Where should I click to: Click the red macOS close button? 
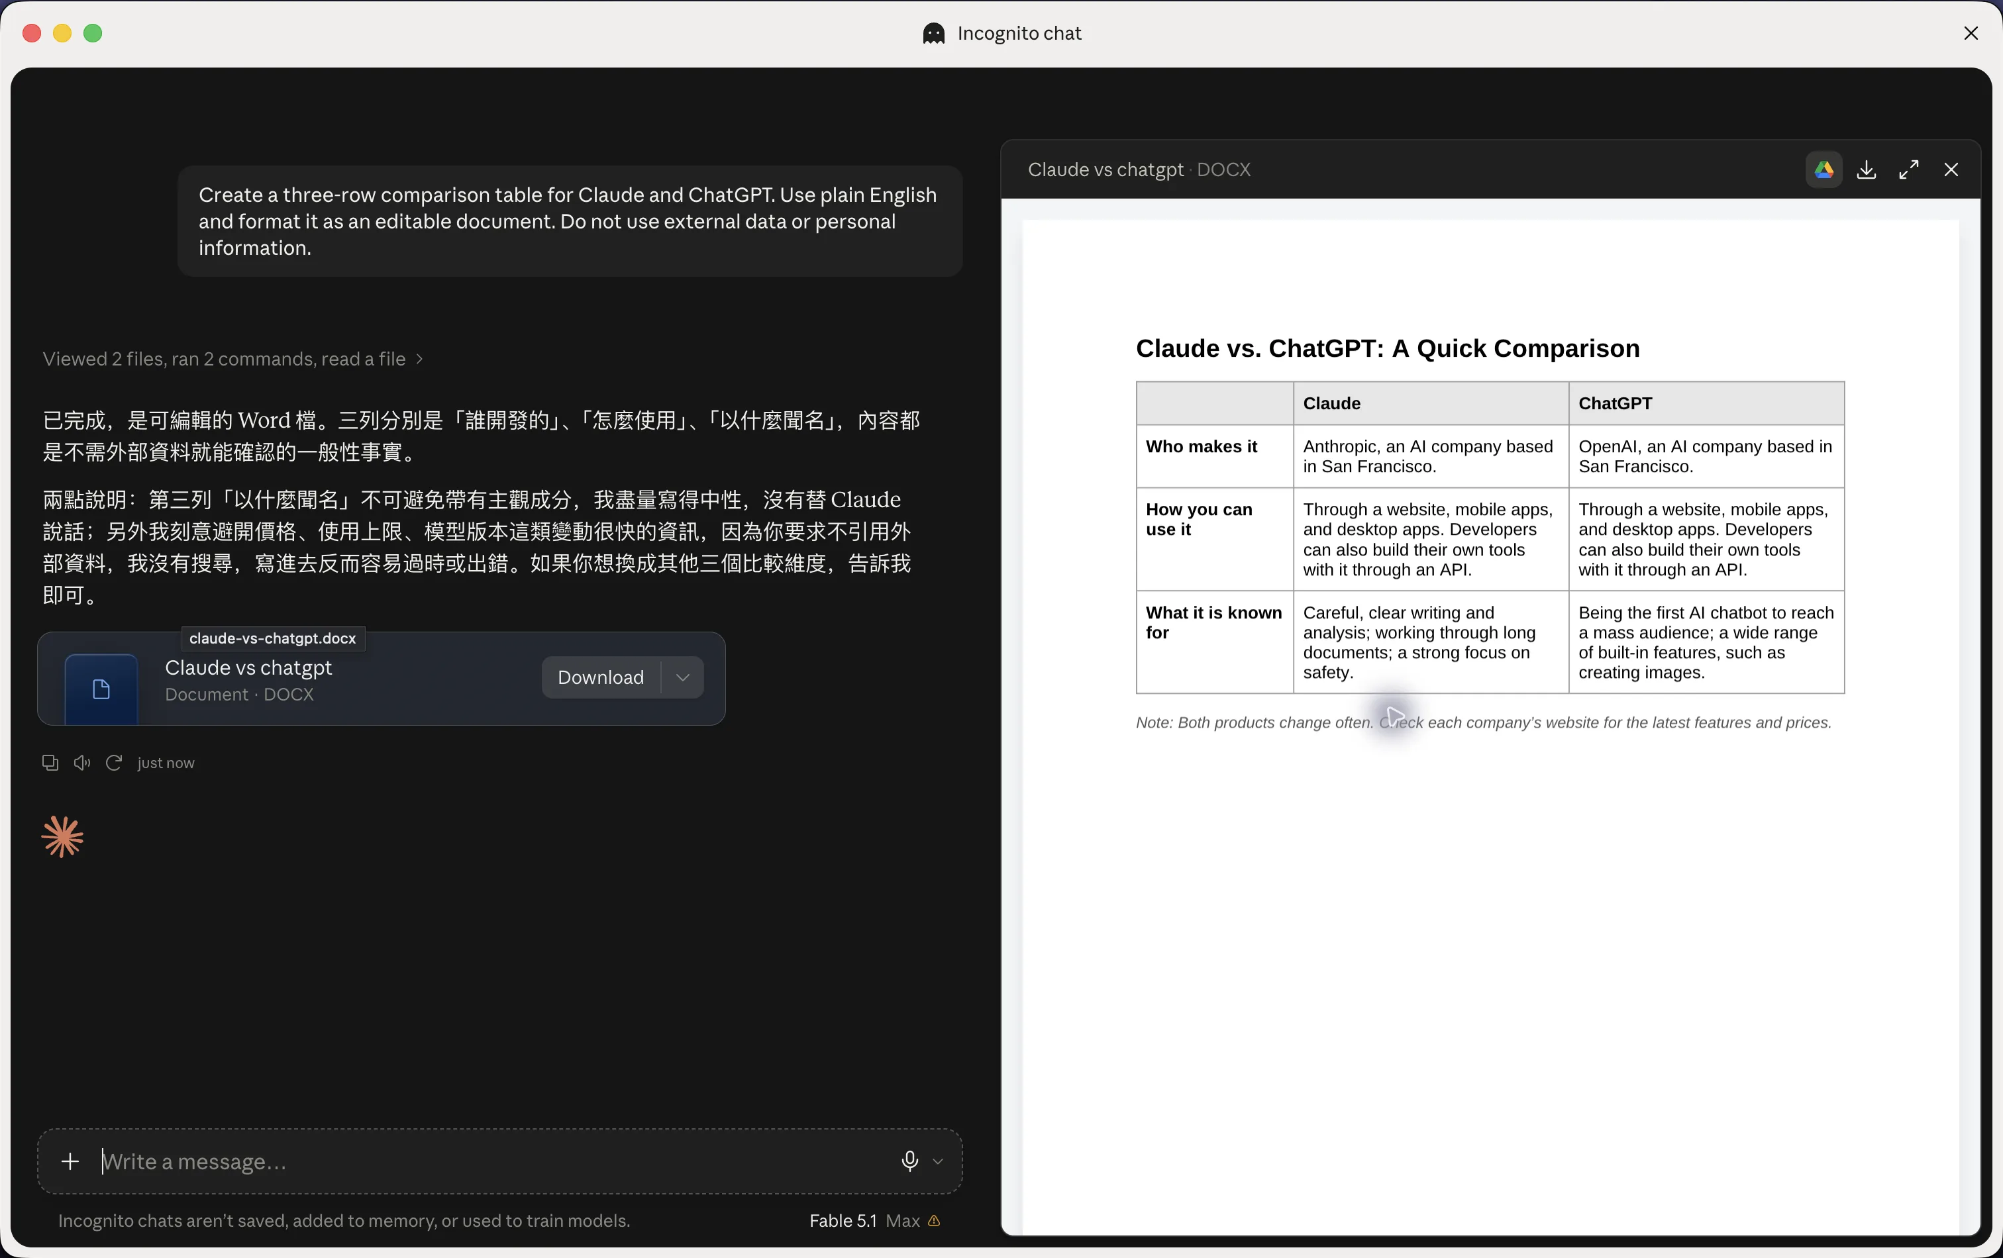coord(32,33)
